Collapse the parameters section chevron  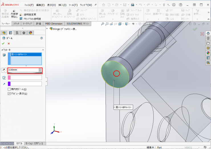coord(42,49)
